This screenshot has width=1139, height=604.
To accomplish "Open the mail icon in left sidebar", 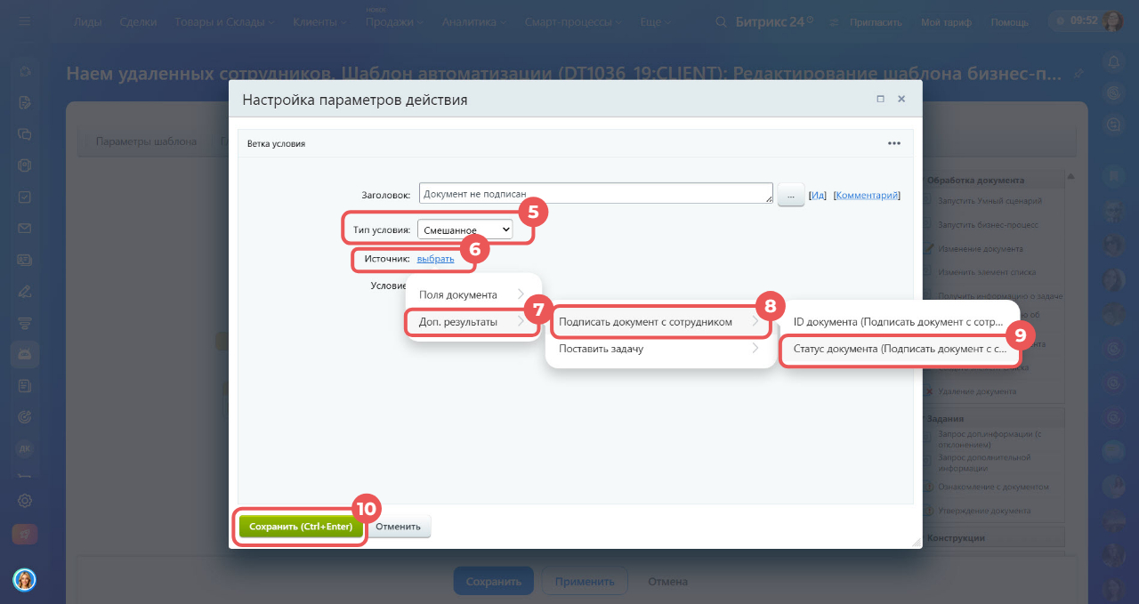I will click(x=25, y=229).
